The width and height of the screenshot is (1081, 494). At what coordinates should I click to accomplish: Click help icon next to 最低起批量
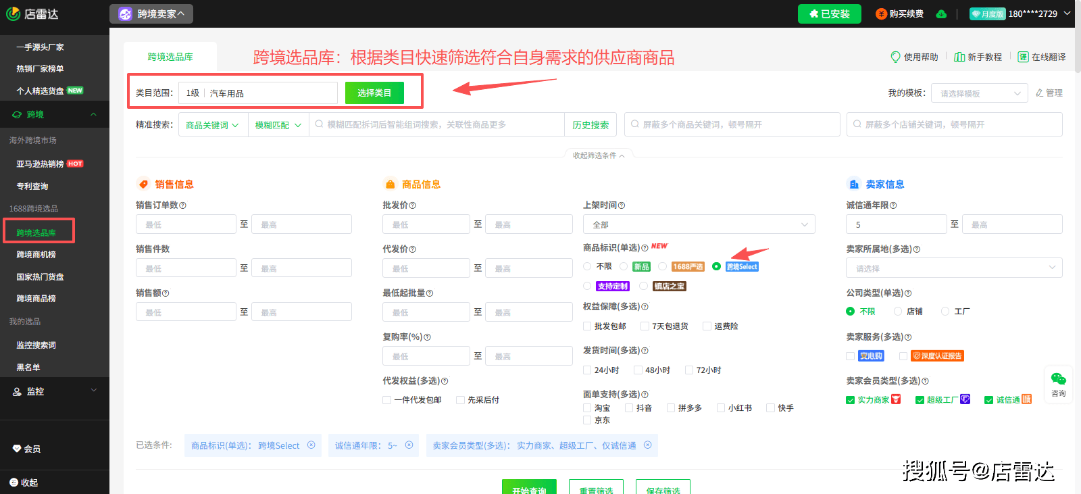click(x=430, y=293)
